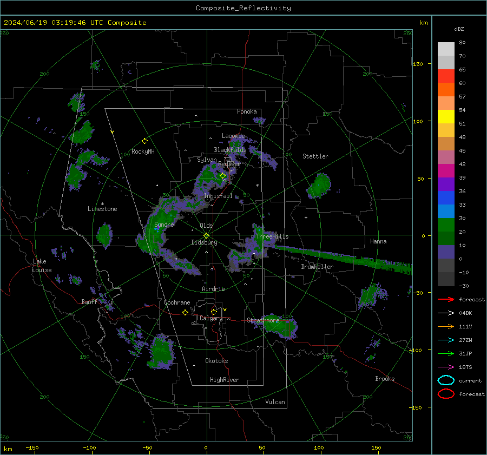Click the orange 111V arrow in legend

[446, 326]
